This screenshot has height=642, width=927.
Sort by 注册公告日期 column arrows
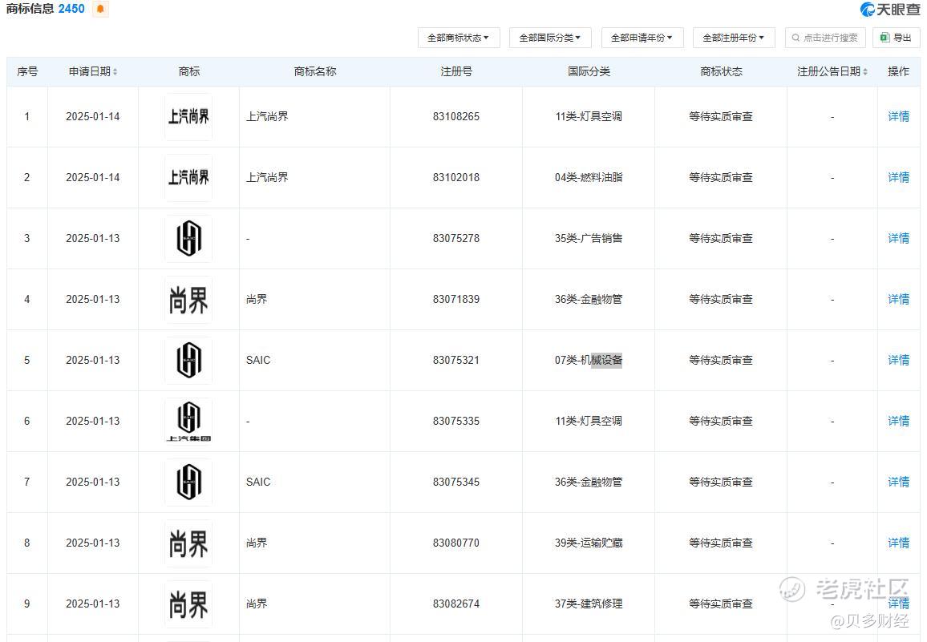point(865,71)
